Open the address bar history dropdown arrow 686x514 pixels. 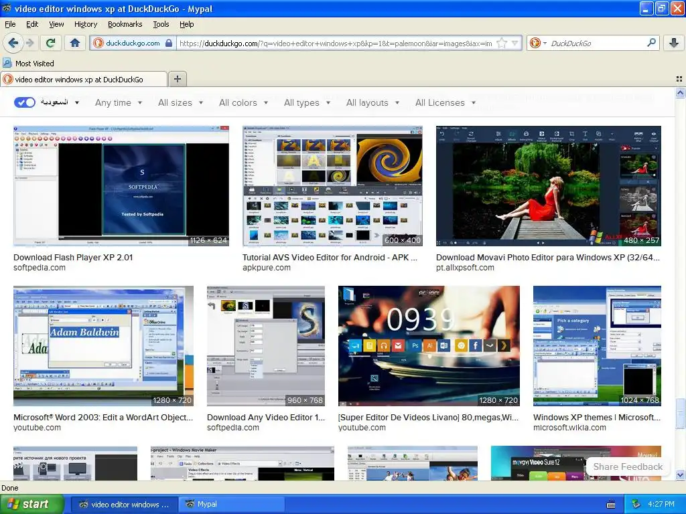click(x=515, y=43)
